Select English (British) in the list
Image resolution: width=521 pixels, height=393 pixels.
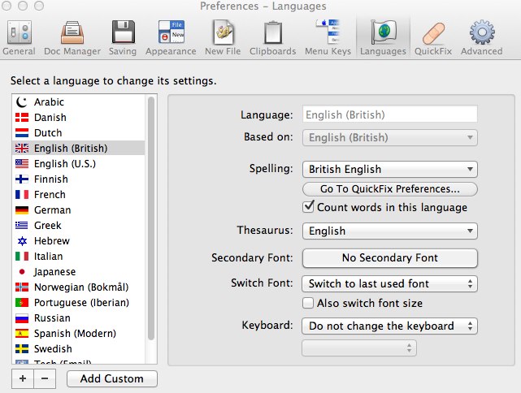(x=79, y=148)
